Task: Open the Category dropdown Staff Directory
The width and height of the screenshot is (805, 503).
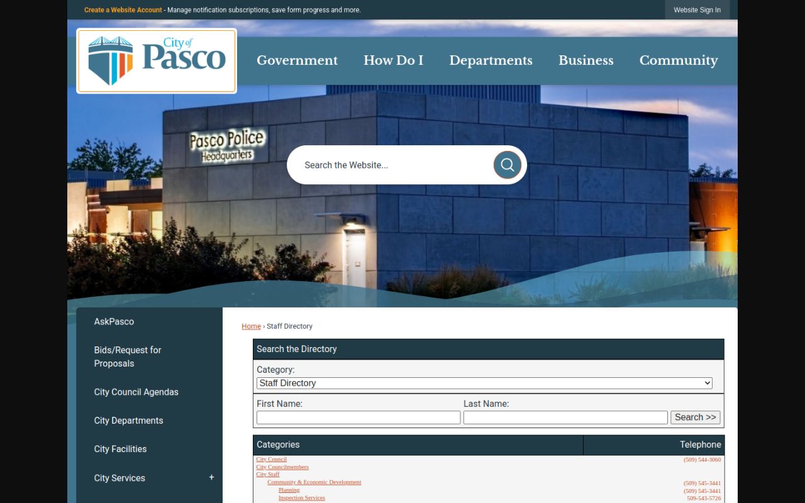Action: click(484, 383)
